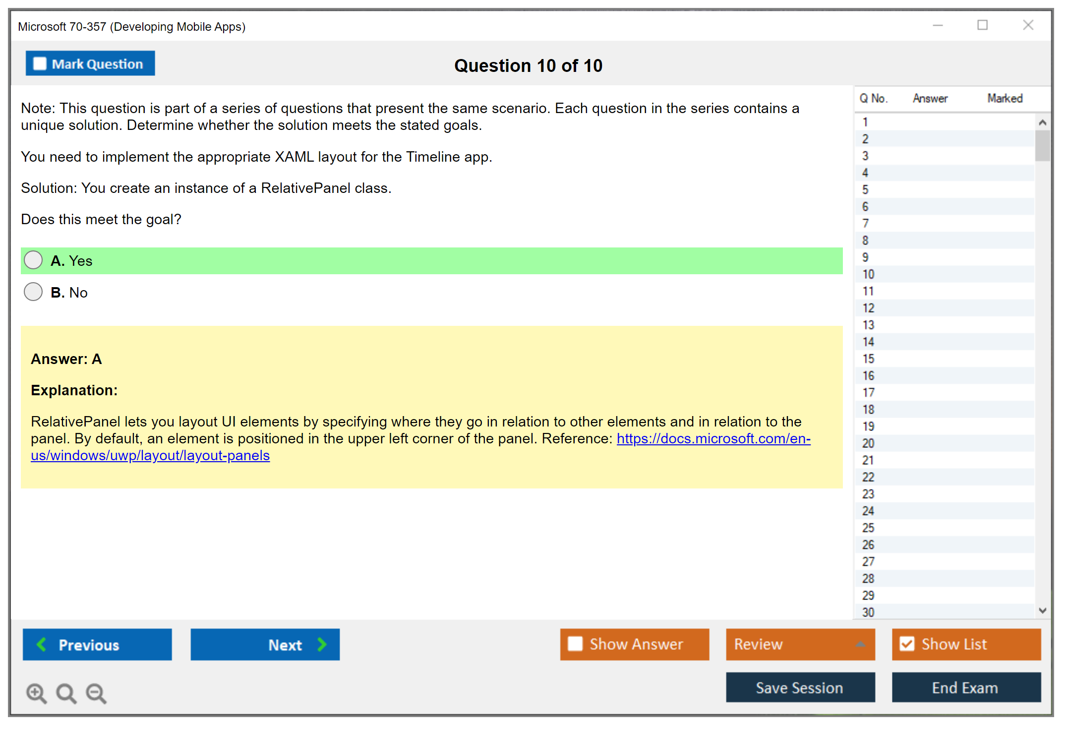Minimize the exam window
The height and width of the screenshot is (729, 1066).
coord(938,25)
